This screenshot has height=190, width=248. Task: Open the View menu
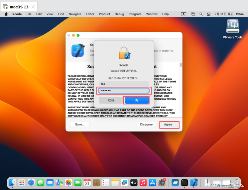coord(50,14)
